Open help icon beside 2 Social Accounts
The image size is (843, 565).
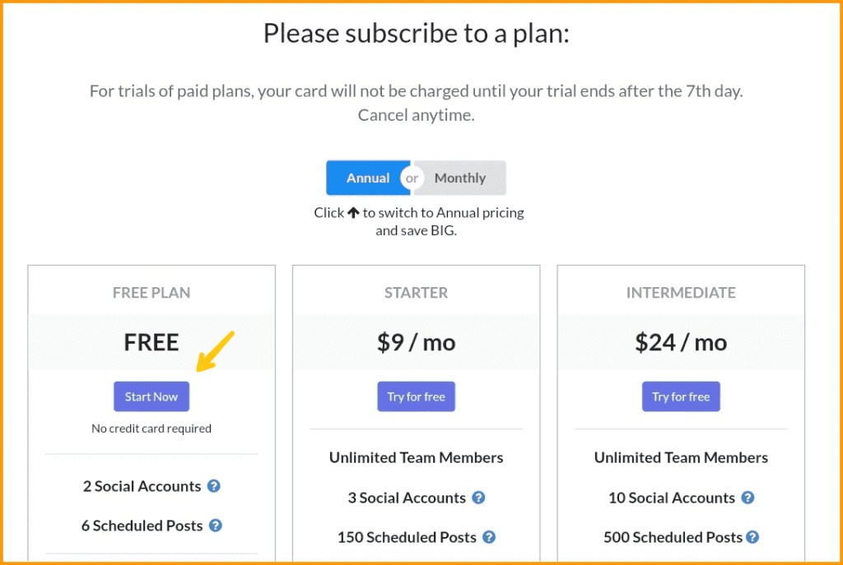click(213, 486)
